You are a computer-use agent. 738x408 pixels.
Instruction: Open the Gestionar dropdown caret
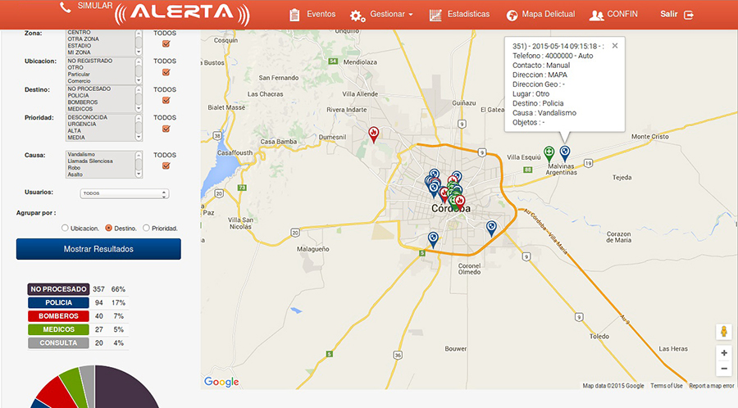coord(411,15)
